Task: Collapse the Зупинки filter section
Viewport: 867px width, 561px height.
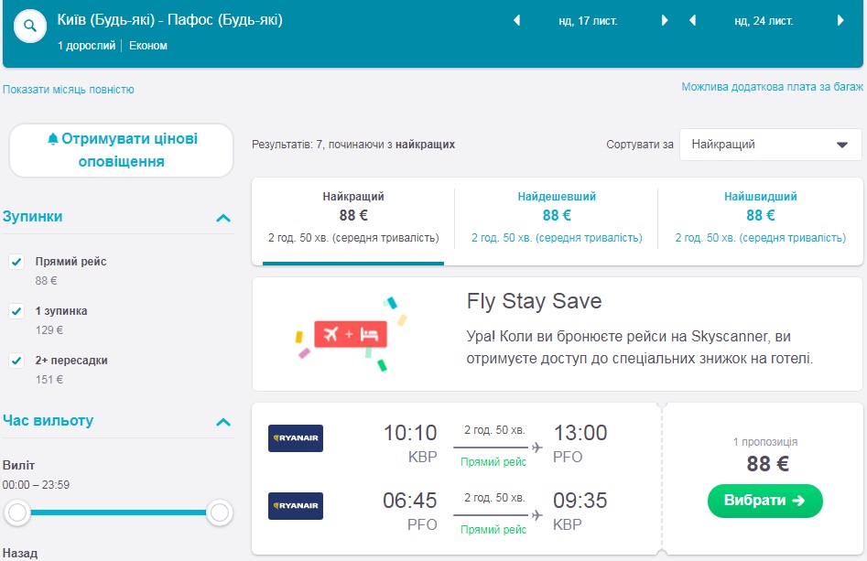Action: point(222,218)
